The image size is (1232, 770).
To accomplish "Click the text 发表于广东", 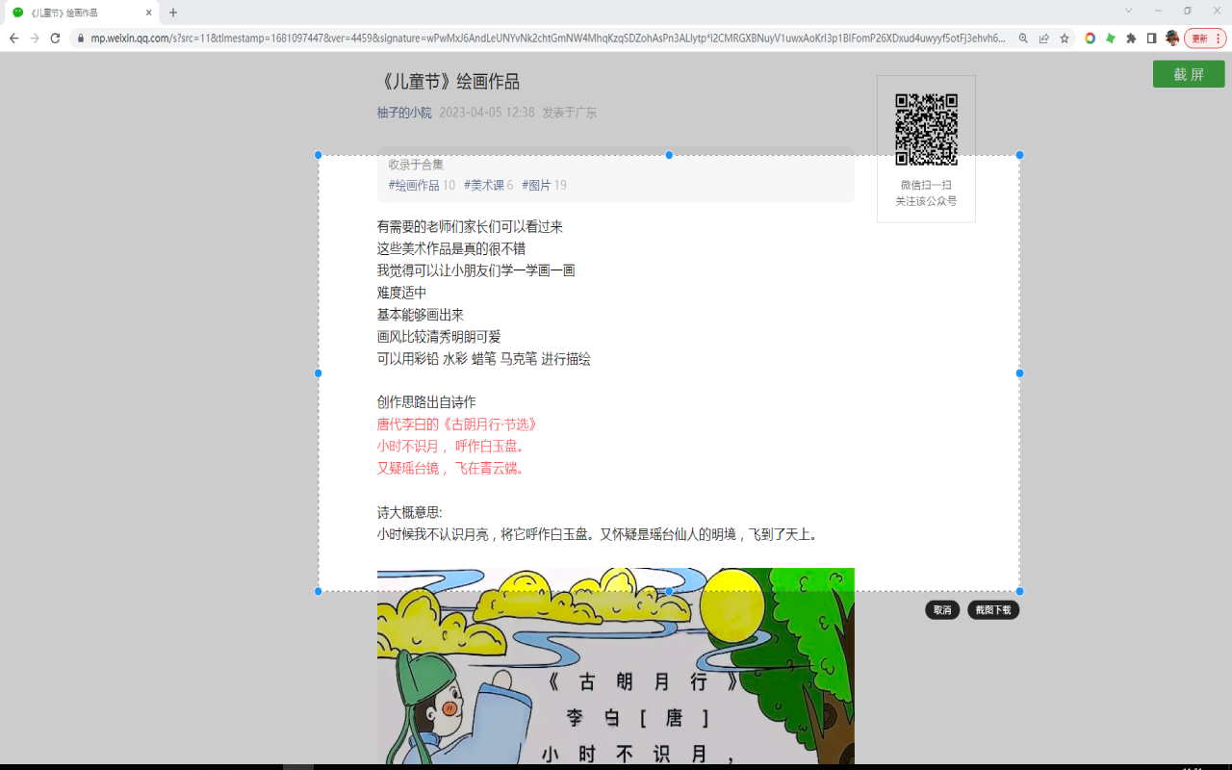I will click(570, 113).
